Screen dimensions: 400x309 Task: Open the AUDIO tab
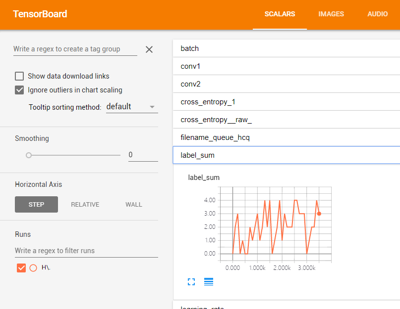377,14
